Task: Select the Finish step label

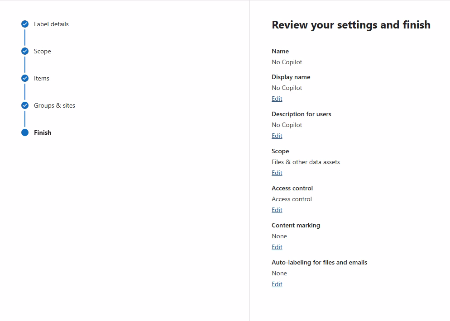Action: point(43,133)
